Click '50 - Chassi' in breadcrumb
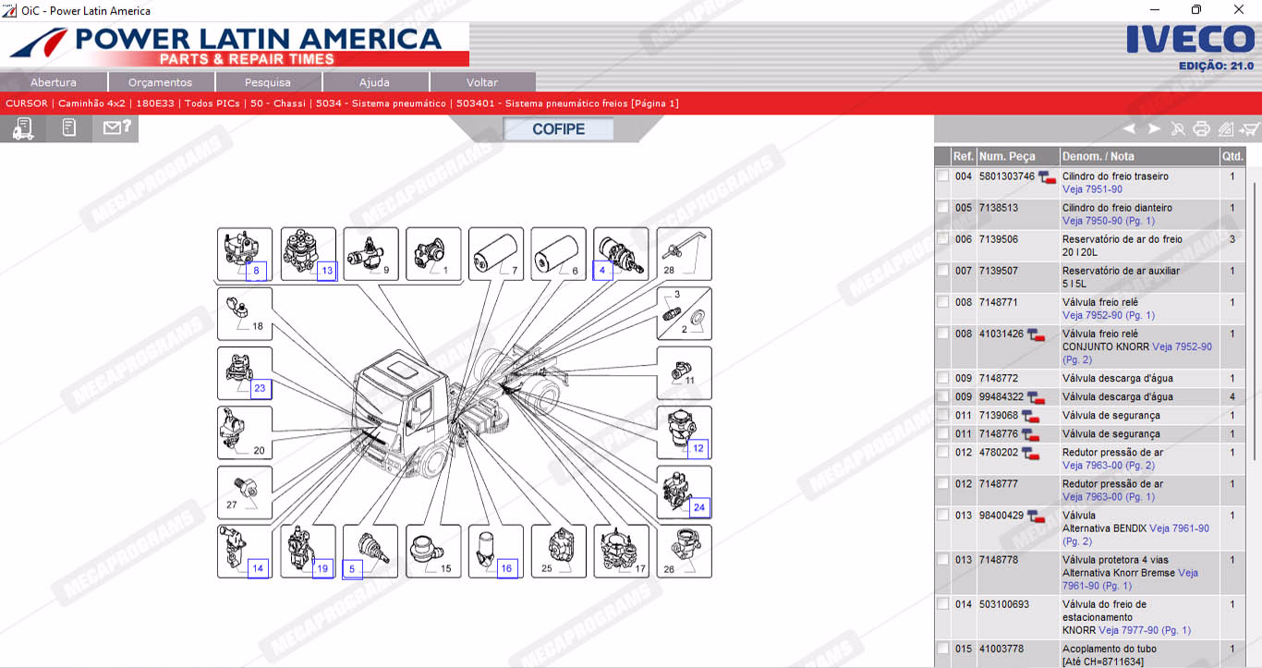The image size is (1262, 668). tap(276, 103)
